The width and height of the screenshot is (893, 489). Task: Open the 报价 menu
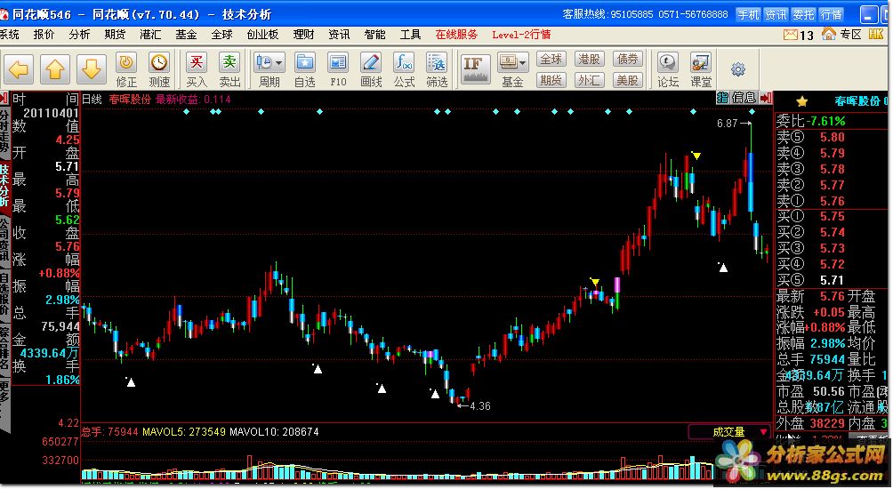pyautogui.click(x=44, y=35)
